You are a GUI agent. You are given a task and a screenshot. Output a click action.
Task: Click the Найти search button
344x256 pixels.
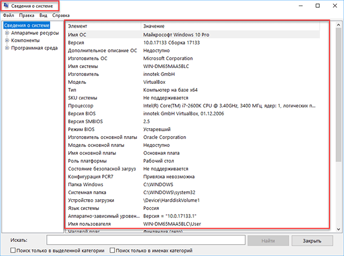click(x=268, y=241)
